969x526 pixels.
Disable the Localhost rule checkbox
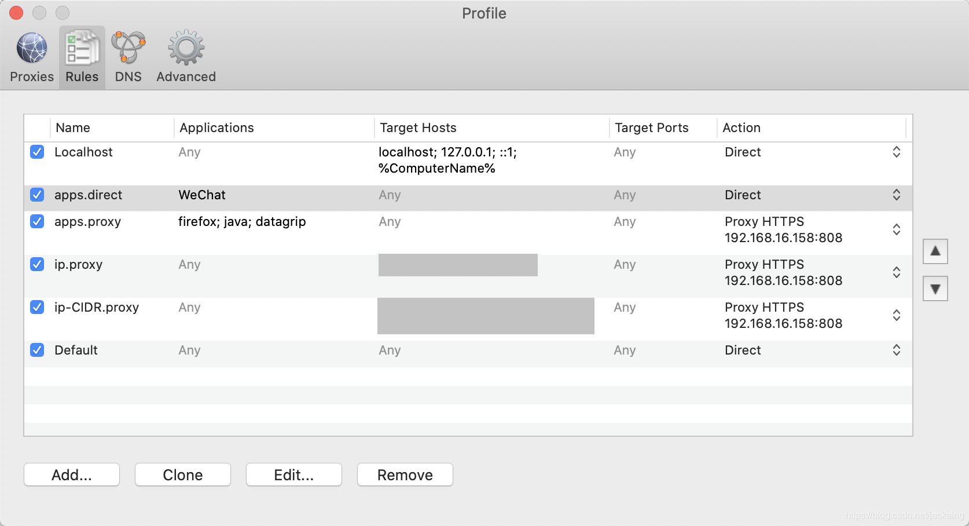[37, 152]
